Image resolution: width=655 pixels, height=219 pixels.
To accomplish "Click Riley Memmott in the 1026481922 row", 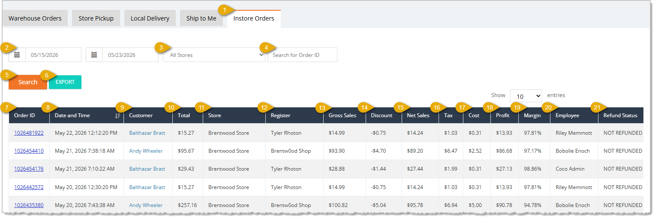I will (x=574, y=133).
